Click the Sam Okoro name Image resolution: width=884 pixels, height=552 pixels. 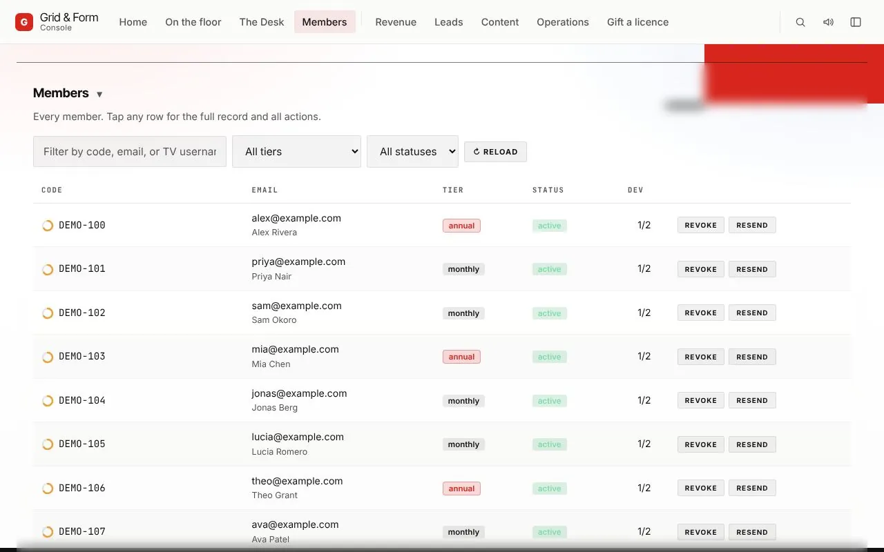click(274, 320)
